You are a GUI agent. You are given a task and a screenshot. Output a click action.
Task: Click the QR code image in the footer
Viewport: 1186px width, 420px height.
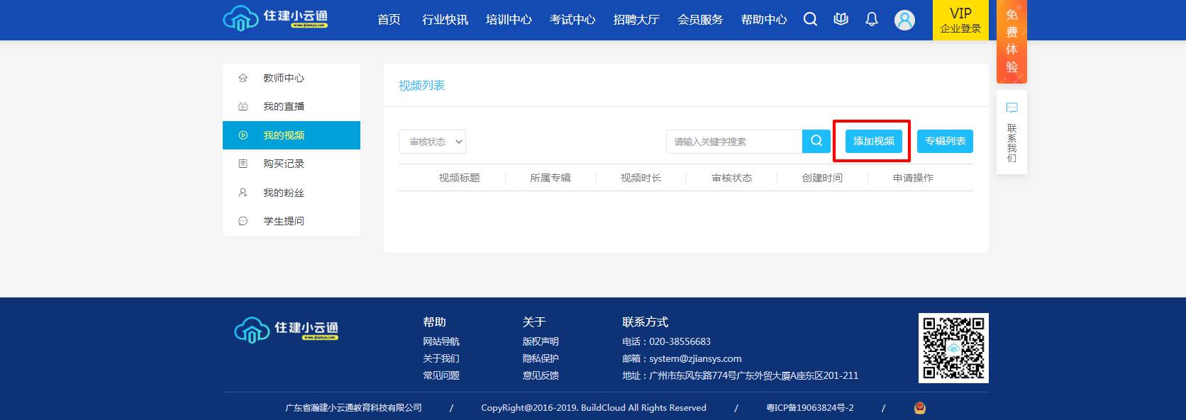(x=953, y=348)
